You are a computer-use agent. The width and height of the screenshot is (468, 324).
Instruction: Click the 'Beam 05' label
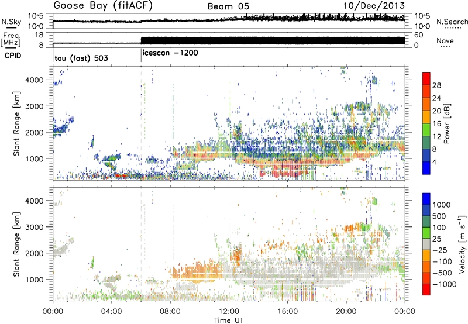(228, 6)
